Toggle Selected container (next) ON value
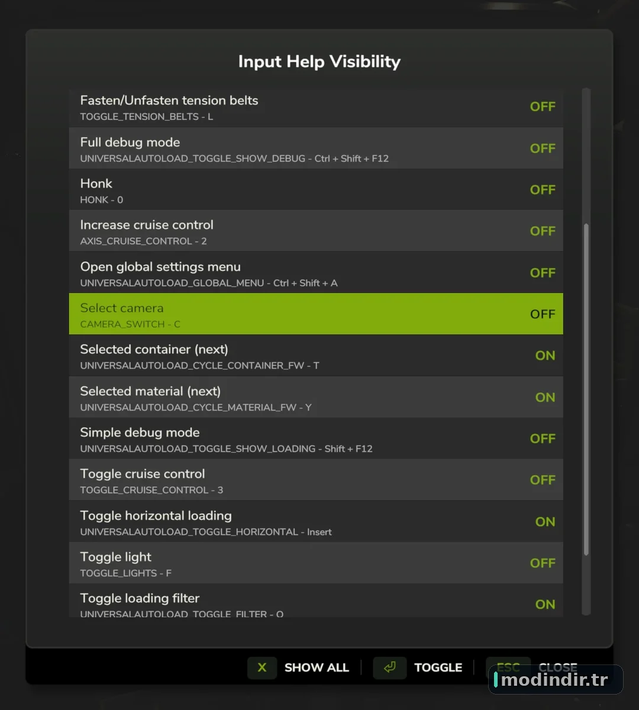This screenshot has height=710, width=639. coord(545,356)
